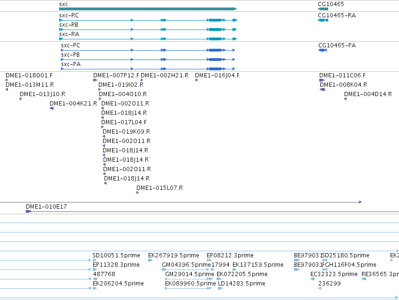Select the DME1-013J10.R feature
Image resolution: width=399 pixels, height=300 pixels.
[21, 99]
